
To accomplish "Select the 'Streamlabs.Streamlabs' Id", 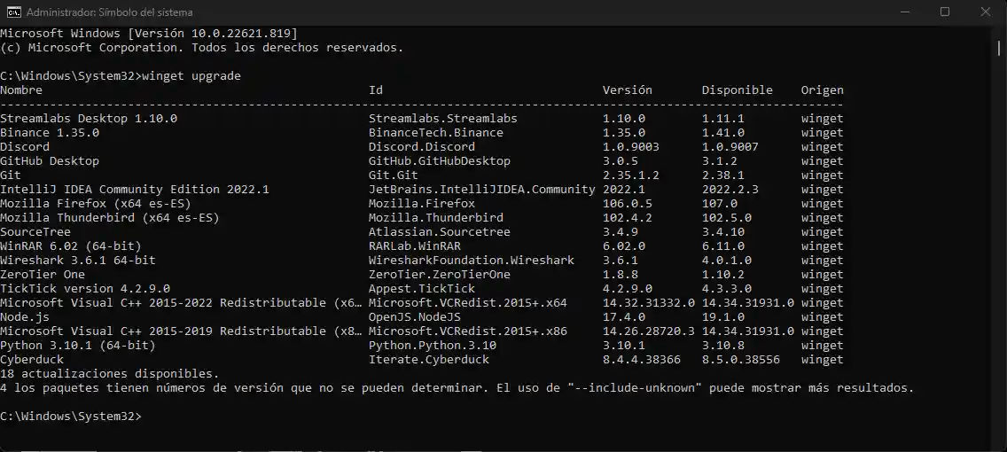I will point(443,119).
